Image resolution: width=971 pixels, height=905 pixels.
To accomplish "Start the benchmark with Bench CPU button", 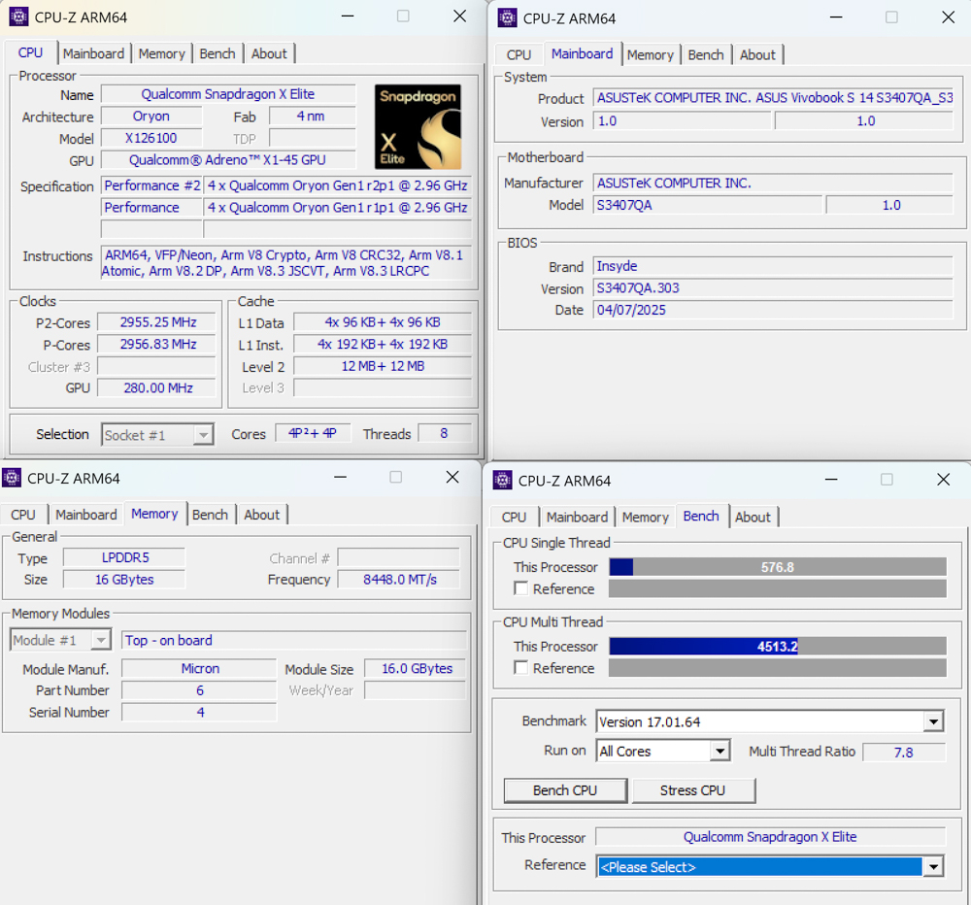I will pyautogui.click(x=565, y=790).
